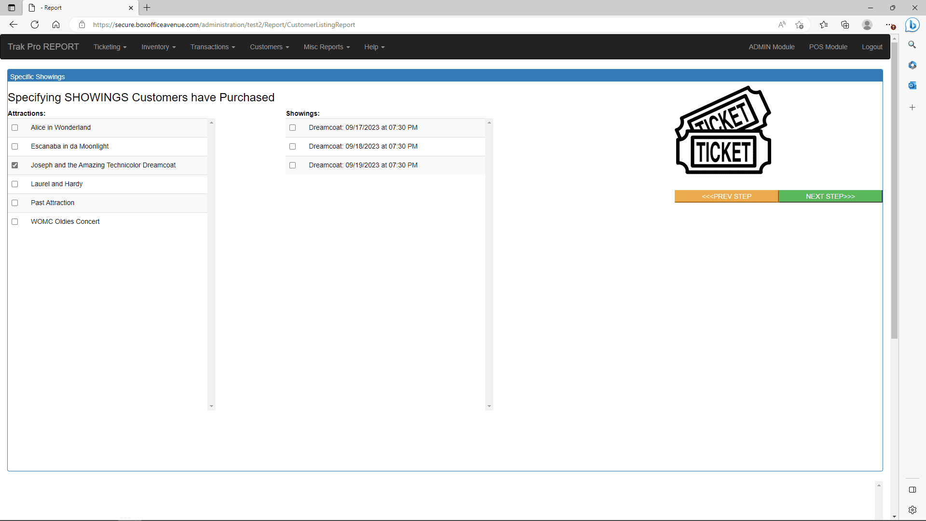Image resolution: width=926 pixels, height=521 pixels.
Task: Check the Past Attraction checkbox
Action: [x=15, y=203]
